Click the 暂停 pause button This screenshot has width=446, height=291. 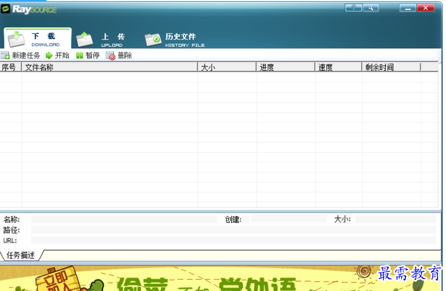coord(88,55)
